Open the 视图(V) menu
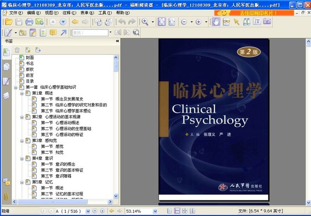Screen dimensions: 311x216 [x=51, y=13]
